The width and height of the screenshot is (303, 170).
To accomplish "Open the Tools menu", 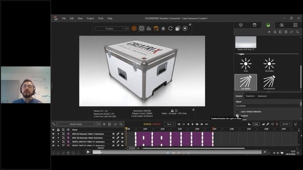I will pyautogui.click(x=101, y=18).
